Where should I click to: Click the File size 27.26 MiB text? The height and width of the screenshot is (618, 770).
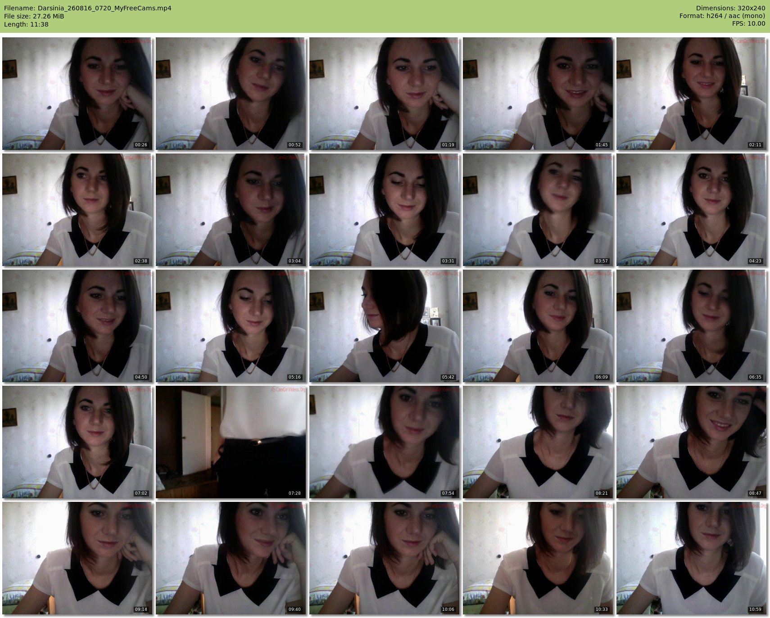pos(34,16)
